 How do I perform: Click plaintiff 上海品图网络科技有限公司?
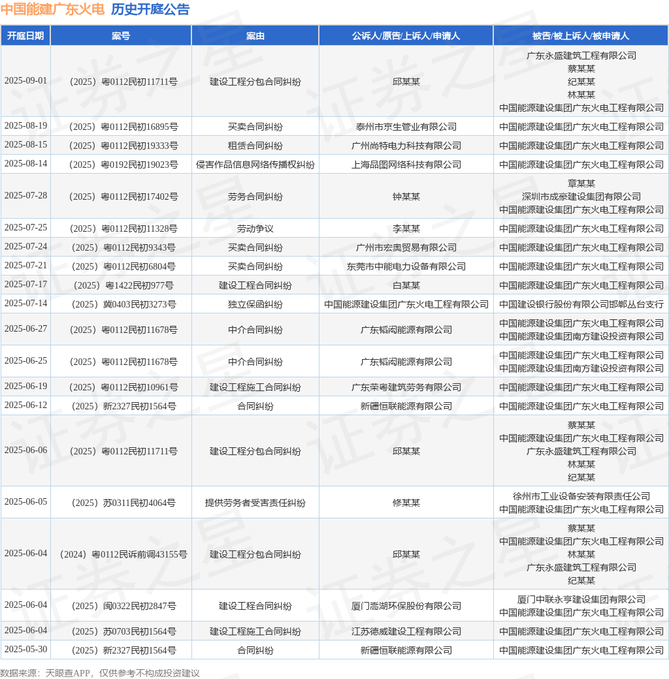[406, 165]
